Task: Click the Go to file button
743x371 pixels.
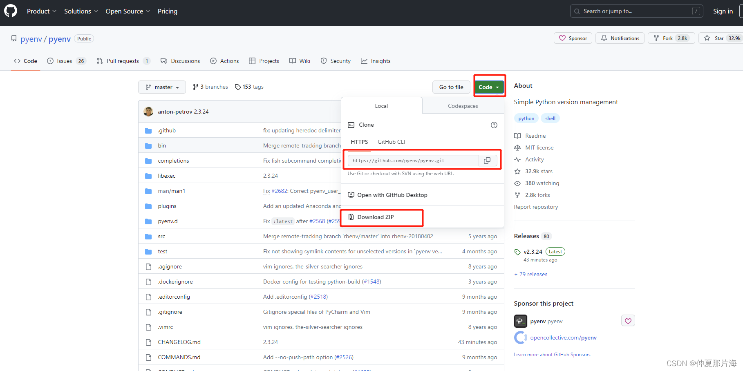Action: click(x=451, y=87)
